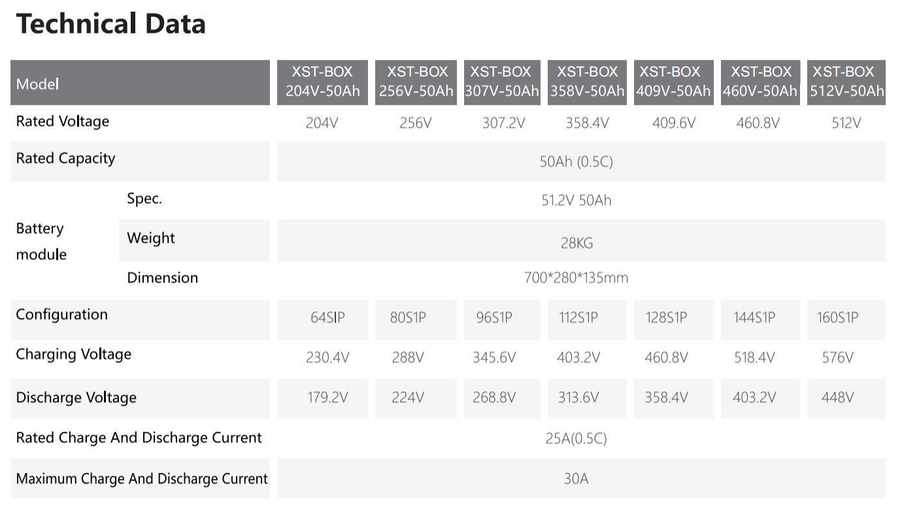Image resolution: width=902 pixels, height=505 pixels.
Task: Click the XST-BOX 307V-50Ah column header
Action: tap(501, 82)
